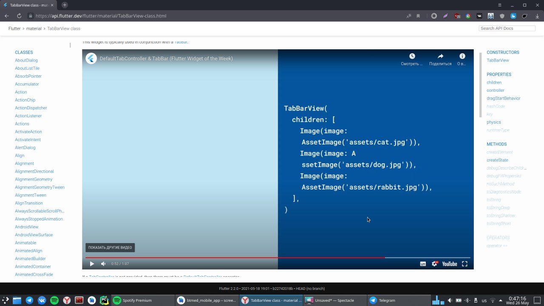Open physics property link
This screenshot has height=306, width=544.
(494, 122)
